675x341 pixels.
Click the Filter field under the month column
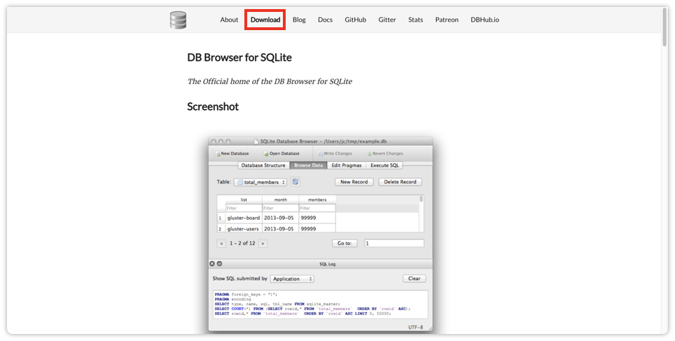(x=280, y=209)
